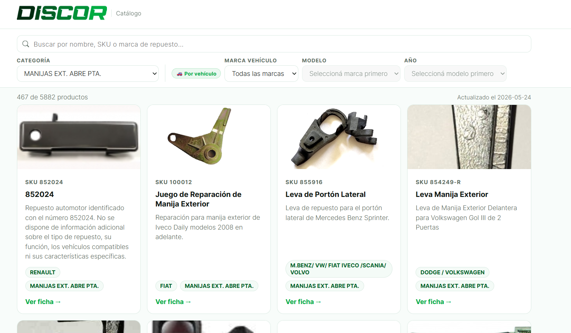The image size is (571, 333).
Task: Open the Modelo dropdown
Action: tap(351, 74)
